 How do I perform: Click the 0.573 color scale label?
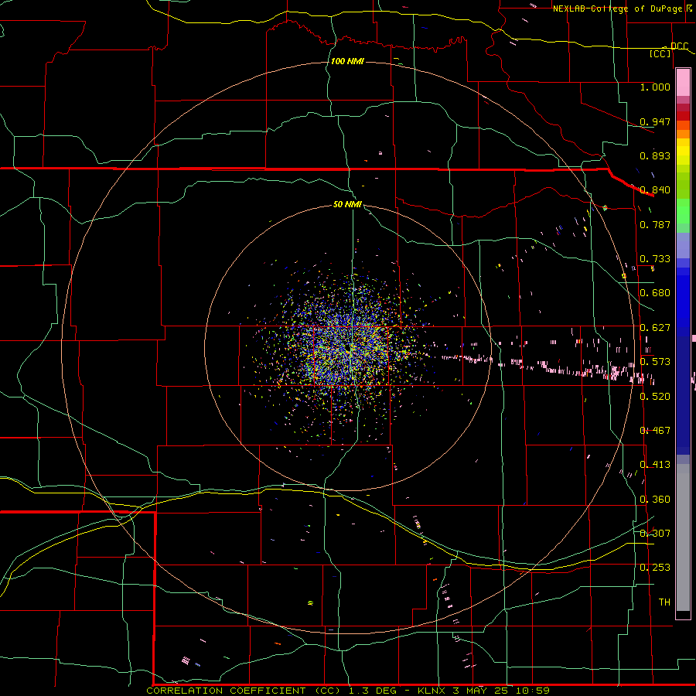click(x=655, y=362)
